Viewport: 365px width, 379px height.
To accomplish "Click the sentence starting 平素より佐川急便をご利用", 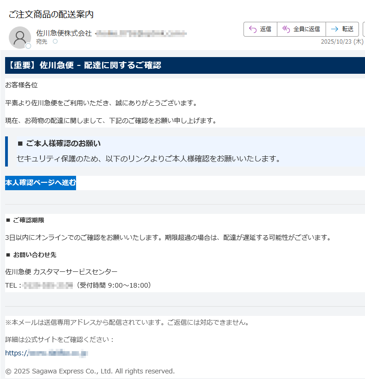I will point(101,103).
